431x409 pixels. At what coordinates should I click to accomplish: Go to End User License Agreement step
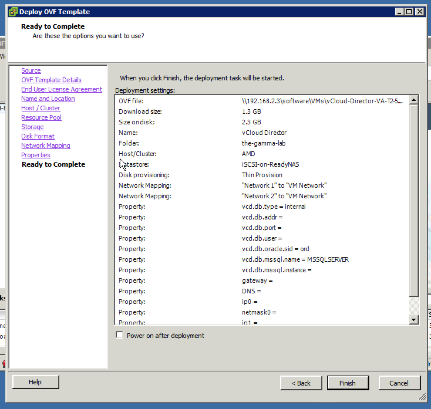62,89
